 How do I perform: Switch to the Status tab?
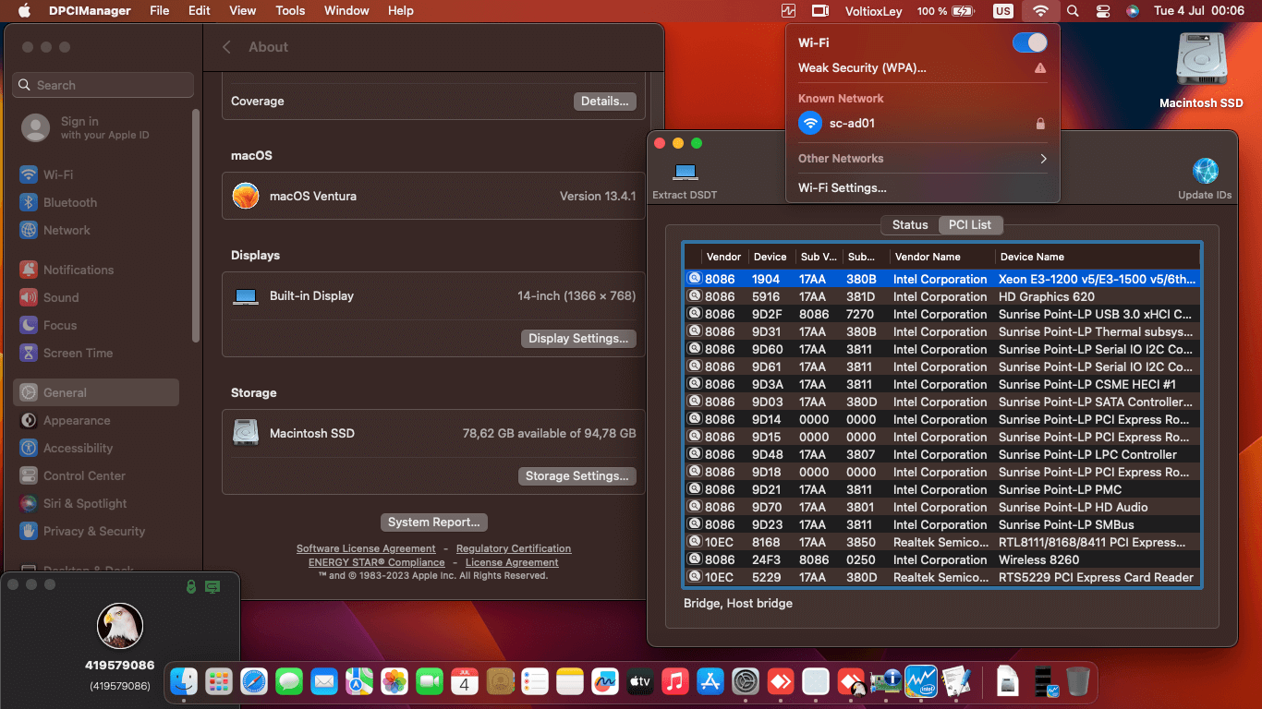tap(909, 225)
